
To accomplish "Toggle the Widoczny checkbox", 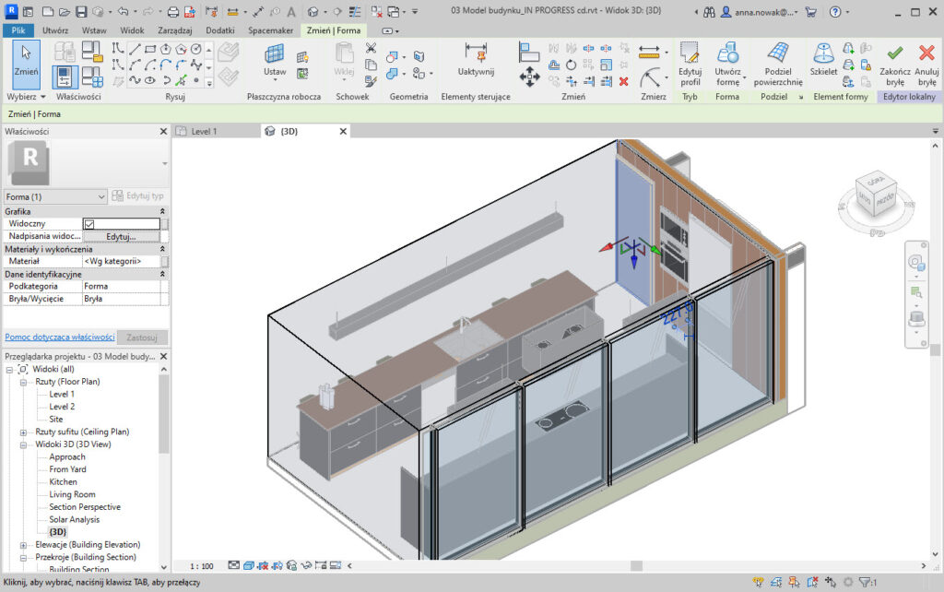I will tap(89, 224).
